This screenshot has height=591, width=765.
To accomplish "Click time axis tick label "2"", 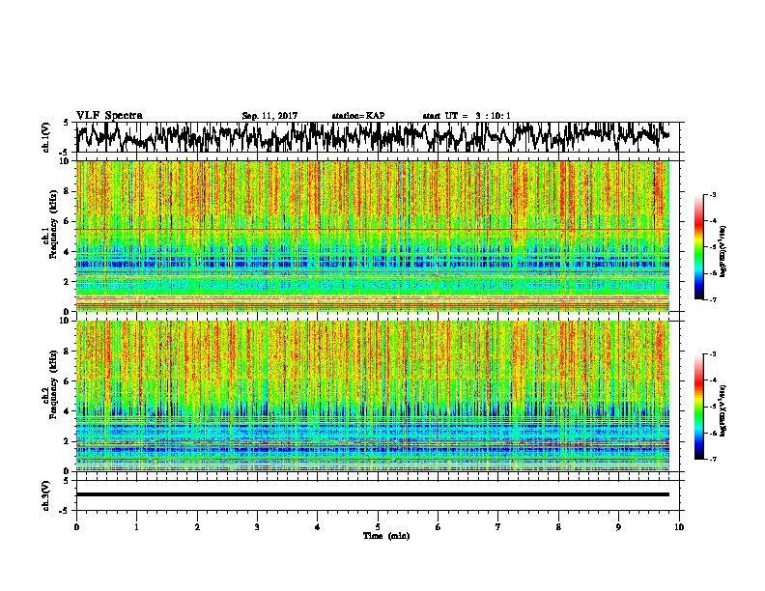I will coord(197,527).
